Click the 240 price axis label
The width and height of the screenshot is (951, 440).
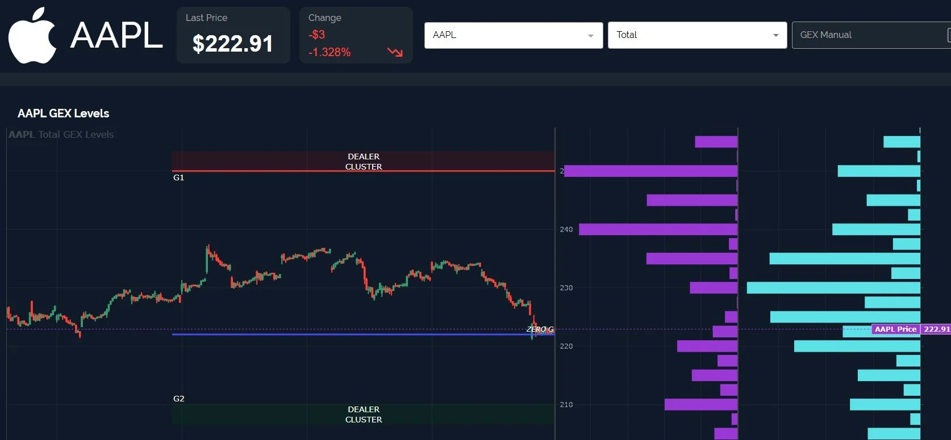(566, 230)
